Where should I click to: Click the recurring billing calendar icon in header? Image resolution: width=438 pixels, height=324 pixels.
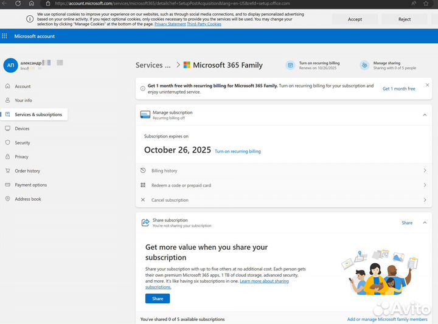coord(291,65)
